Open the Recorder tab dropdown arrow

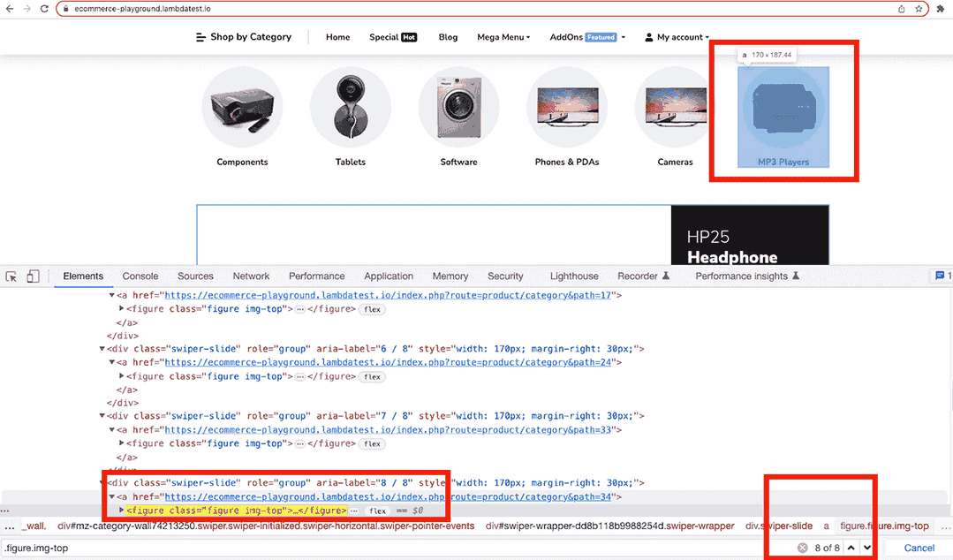pyautogui.click(x=667, y=276)
